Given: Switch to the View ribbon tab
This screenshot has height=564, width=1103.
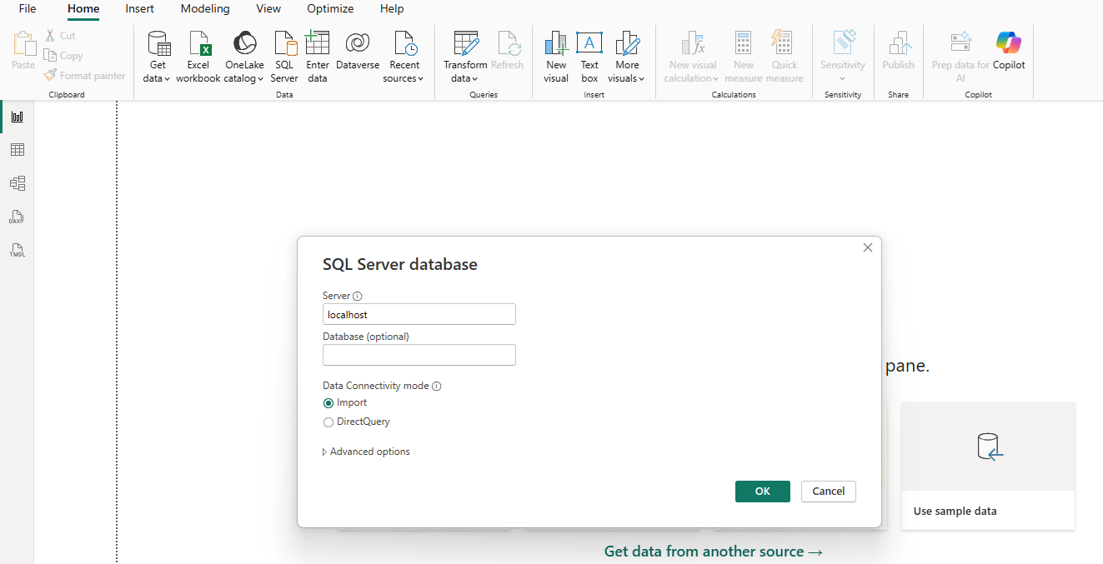Looking at the screenshot, I should 268,9.
